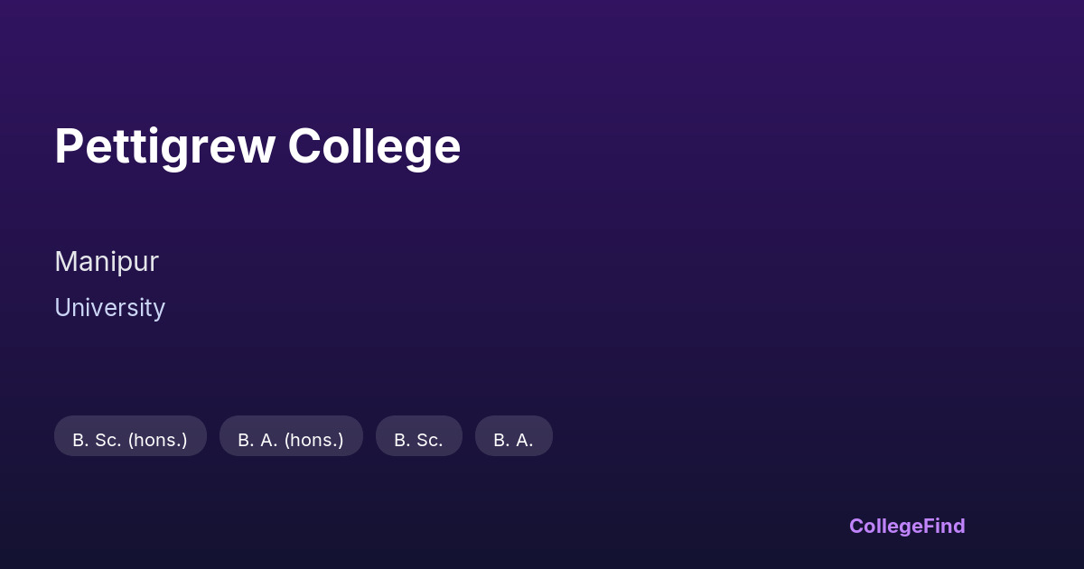Viewport: 1084px width, 569px height.
Task: Click the word Pettigrew in the title
Action: (x=164, y=146)
